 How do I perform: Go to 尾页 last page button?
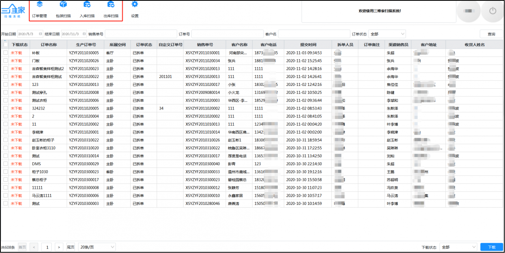click(71, 247)
